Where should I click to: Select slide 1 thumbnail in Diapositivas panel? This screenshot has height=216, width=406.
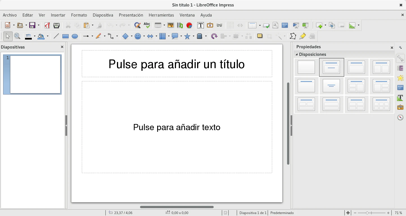[35, 74]
